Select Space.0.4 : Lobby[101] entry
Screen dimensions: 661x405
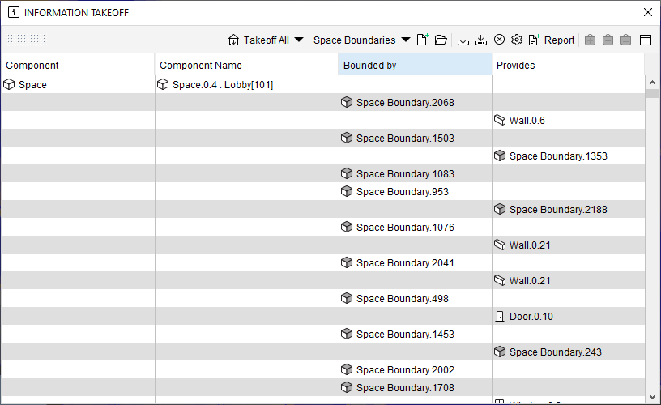pos(223,85)
